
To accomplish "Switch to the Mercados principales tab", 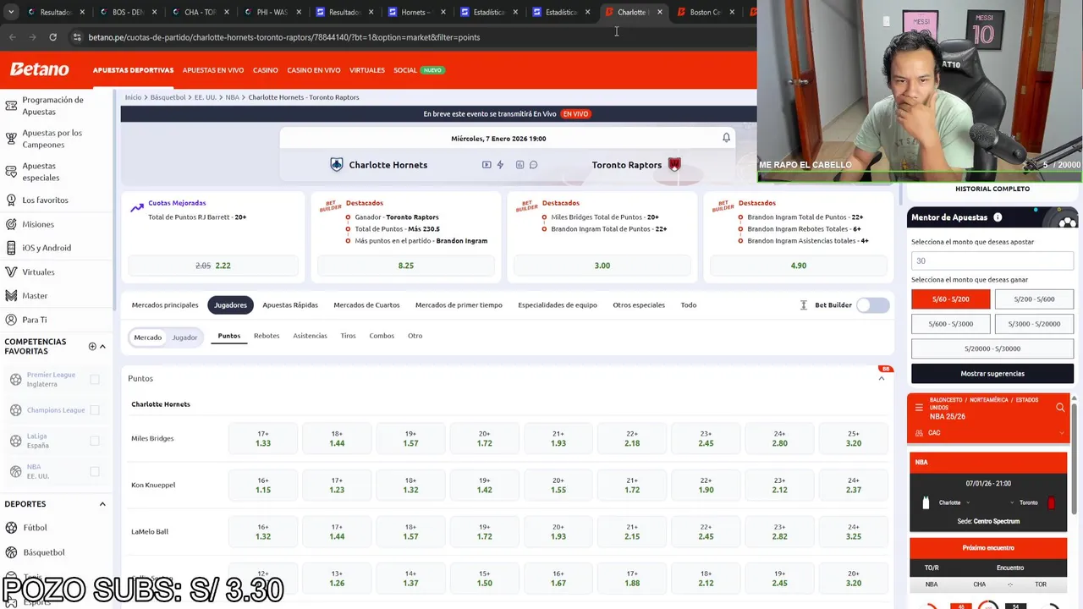I will coord(165,305).
